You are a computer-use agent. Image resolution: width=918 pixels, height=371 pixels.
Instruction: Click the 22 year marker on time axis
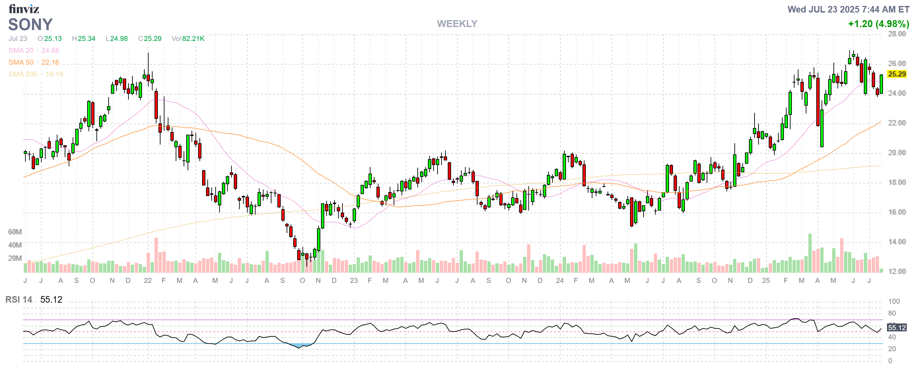[148, 281]
